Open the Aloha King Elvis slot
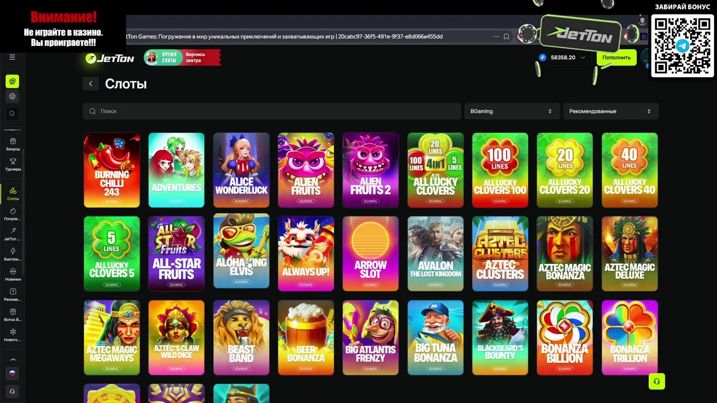Image resolution: width=717 pixels, height=403 pixels. (x=241, y=251)
